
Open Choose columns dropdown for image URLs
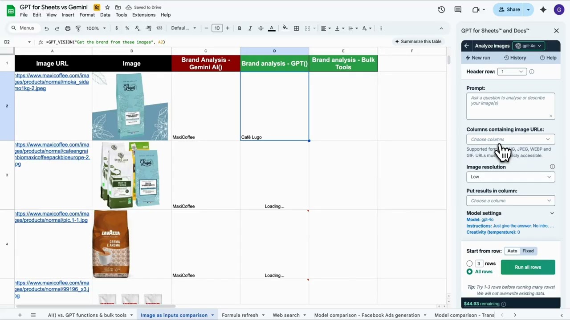click(511, 139)
